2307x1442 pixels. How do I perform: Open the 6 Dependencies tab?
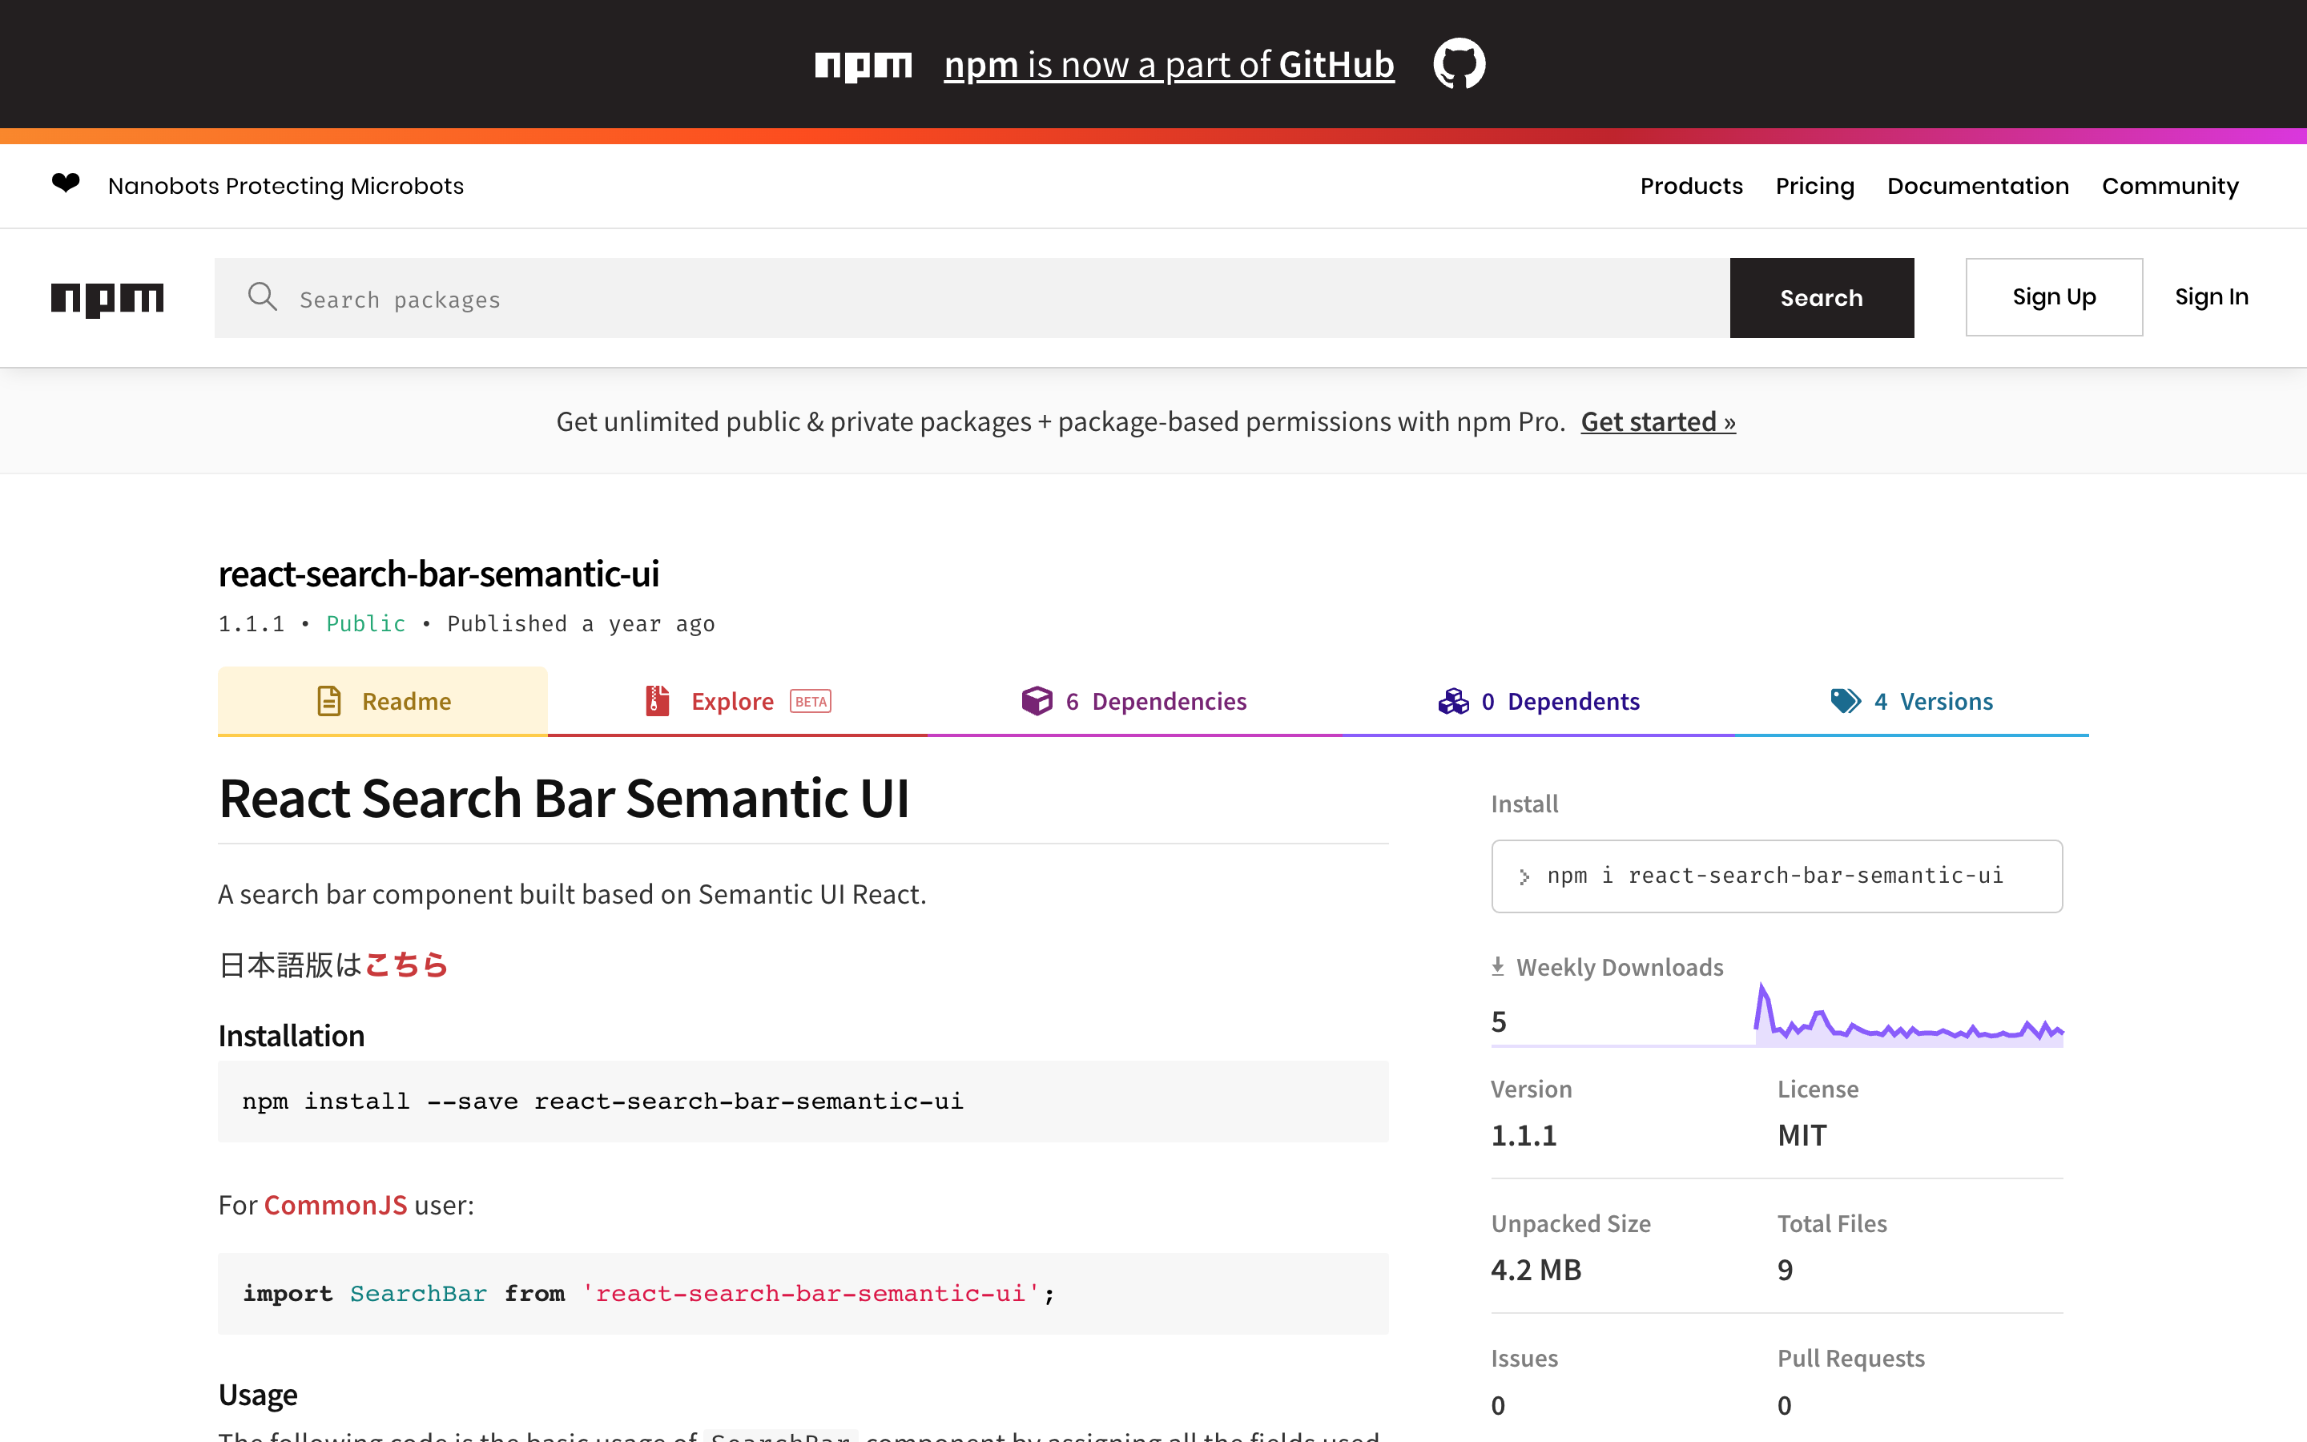tap(1133, 701)
